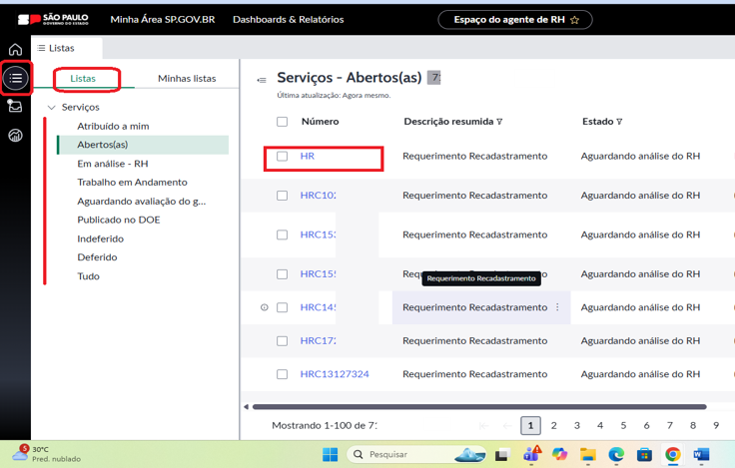Click the info icon beside row HRC14
The height and width of the screenshot is (468, 735).
[264, 307]
